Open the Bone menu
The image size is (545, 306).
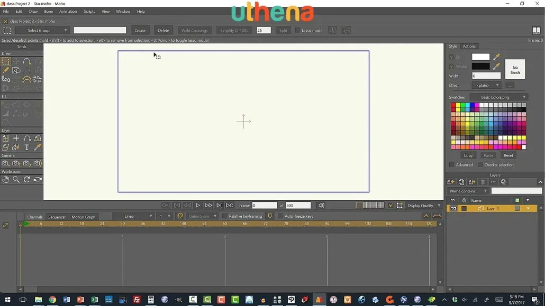[x=48, y=12]
